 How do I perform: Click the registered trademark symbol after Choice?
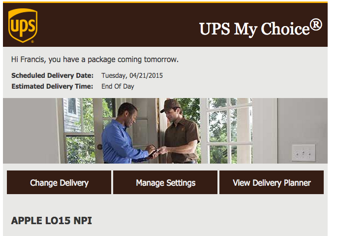(x=316, y=25)
